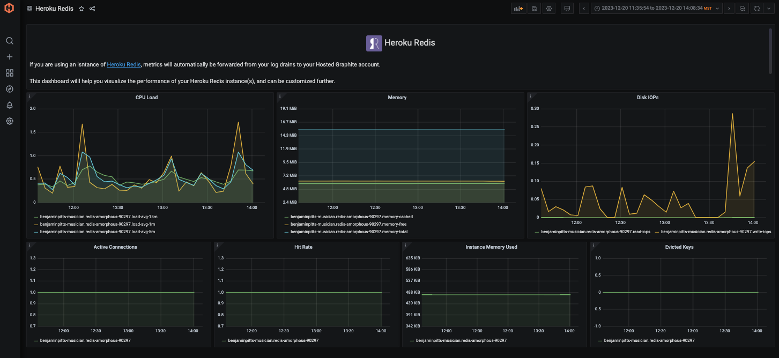Share the dashboard
Viewport: 779px width, 358px height.
click(92, 8)
